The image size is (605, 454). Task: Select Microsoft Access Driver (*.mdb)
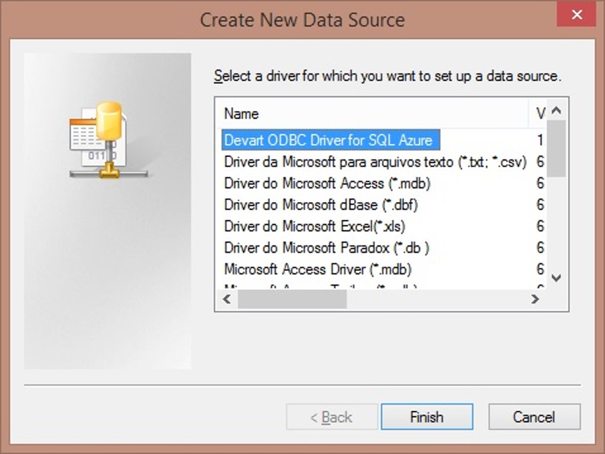pos(317,269)
